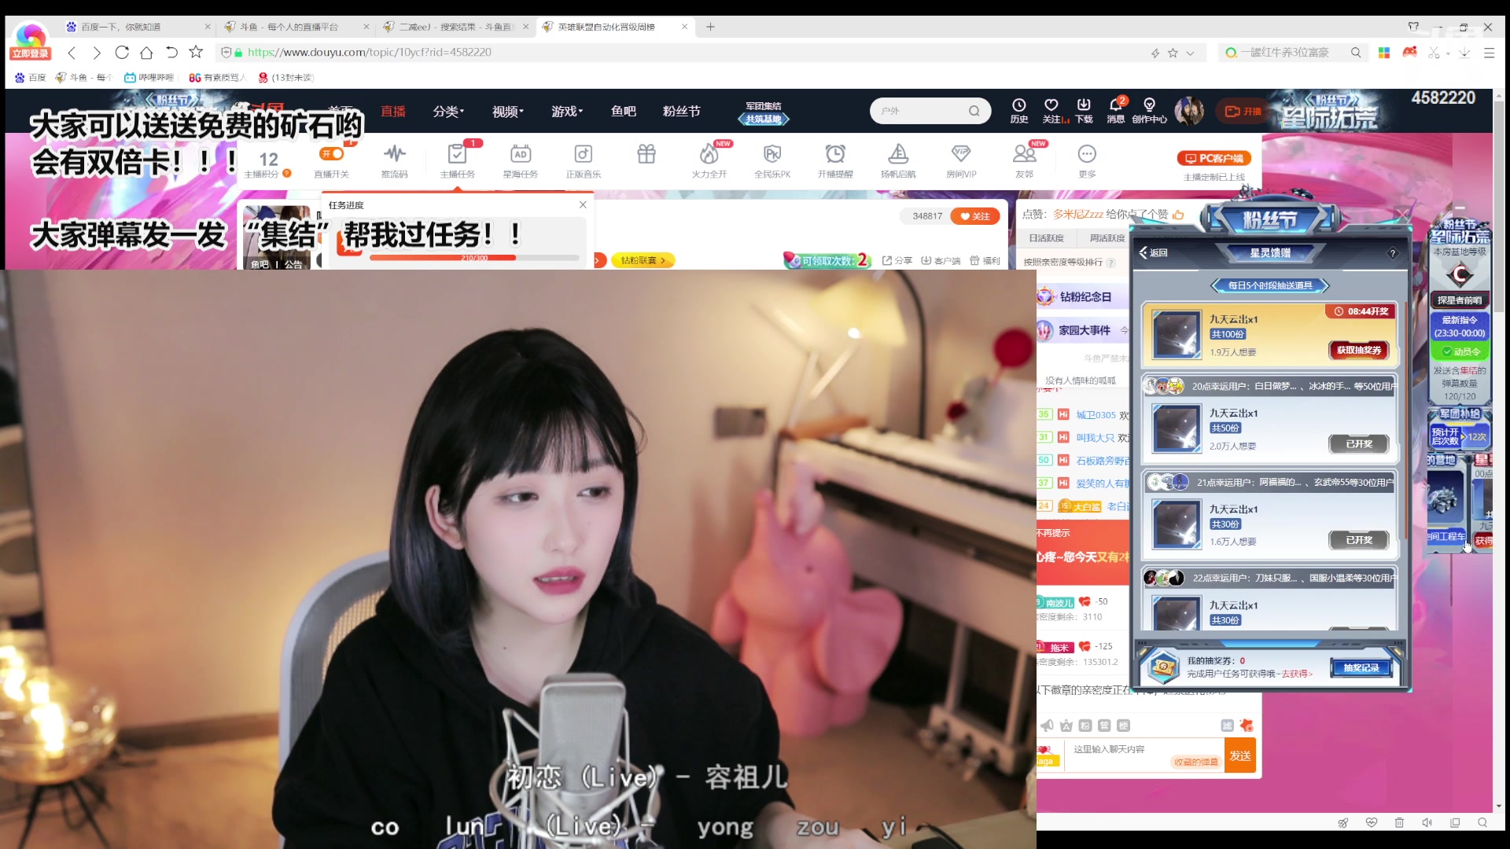Click the mute speaker icon in status bar
This screenshot has width=1510, height=849.
pyautogui.click(x=1427, y=822)
